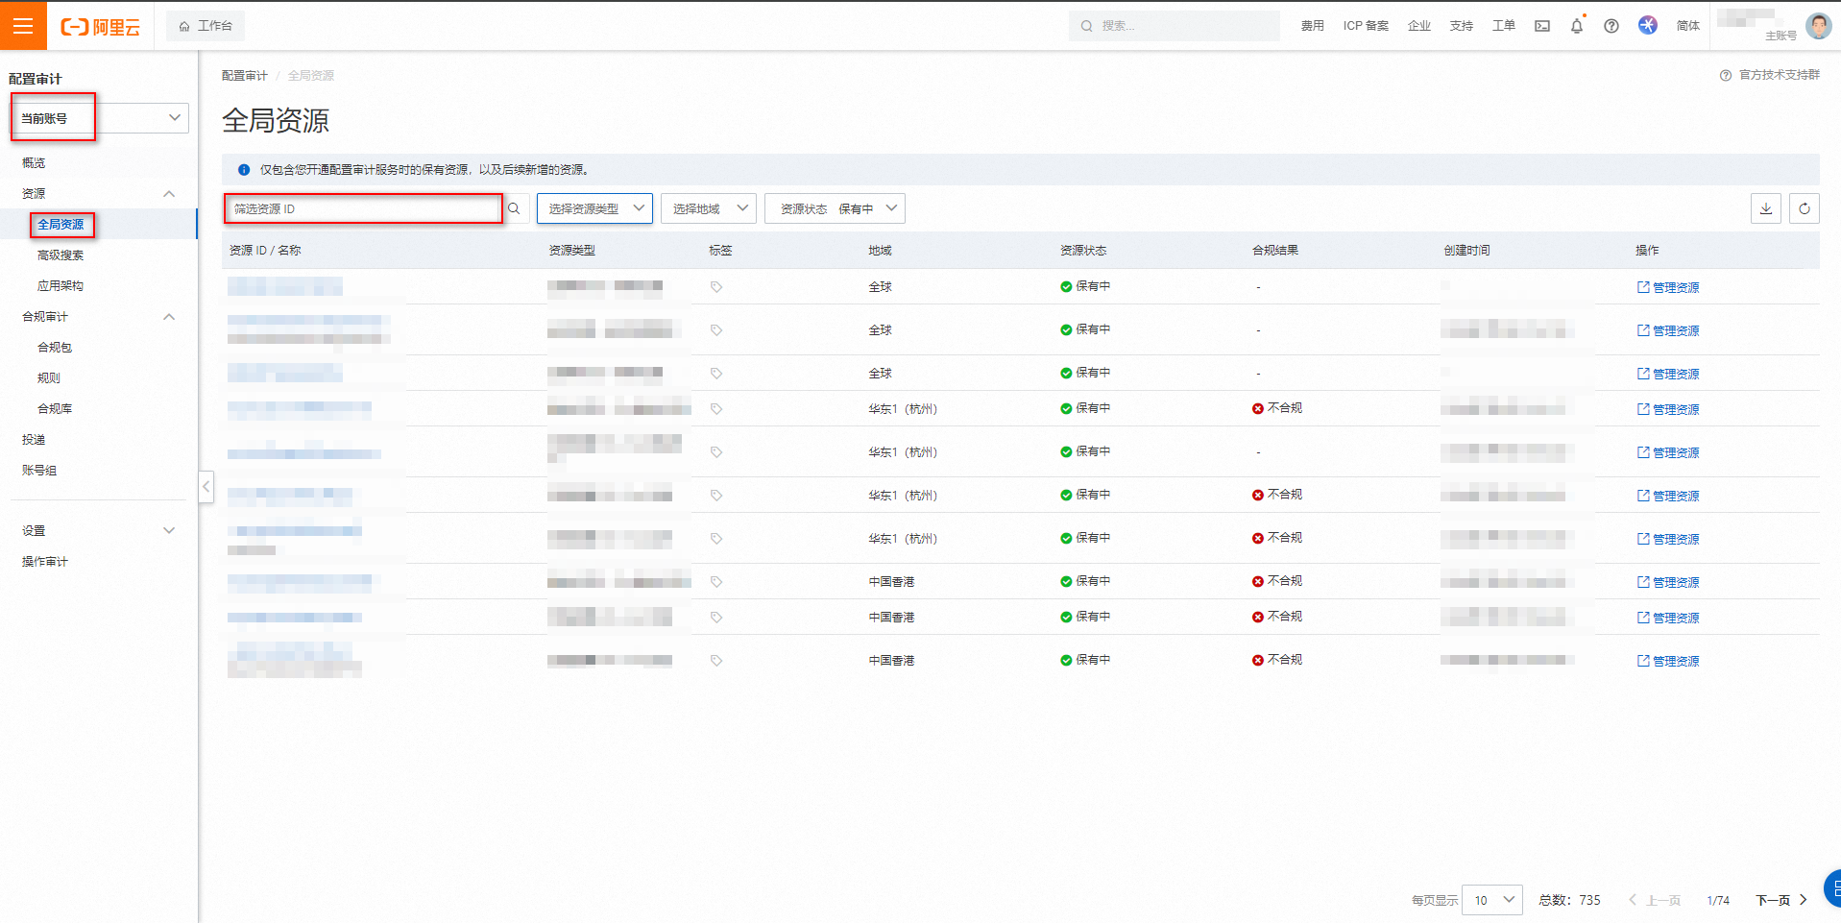The height and width of the screenshot is (923, 1841).
Task: Open 应用架构 in the sidebar
Action: tap(61, 286)
